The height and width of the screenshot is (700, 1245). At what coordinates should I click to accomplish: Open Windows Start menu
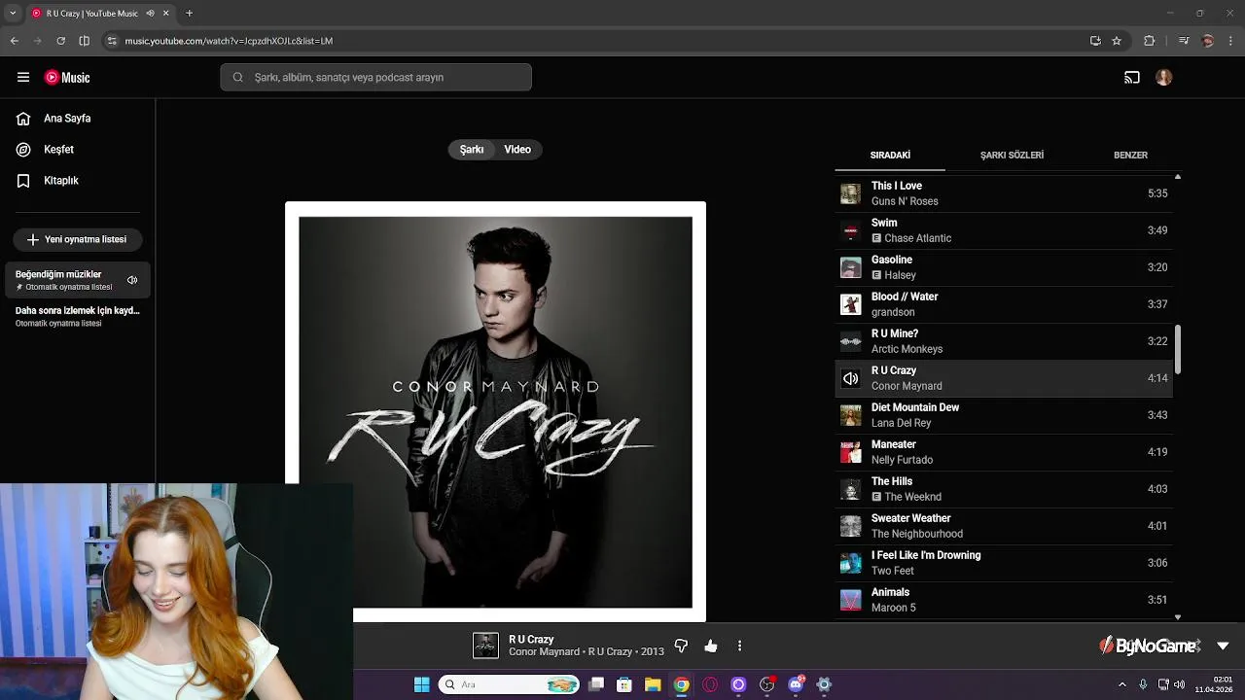421,684
